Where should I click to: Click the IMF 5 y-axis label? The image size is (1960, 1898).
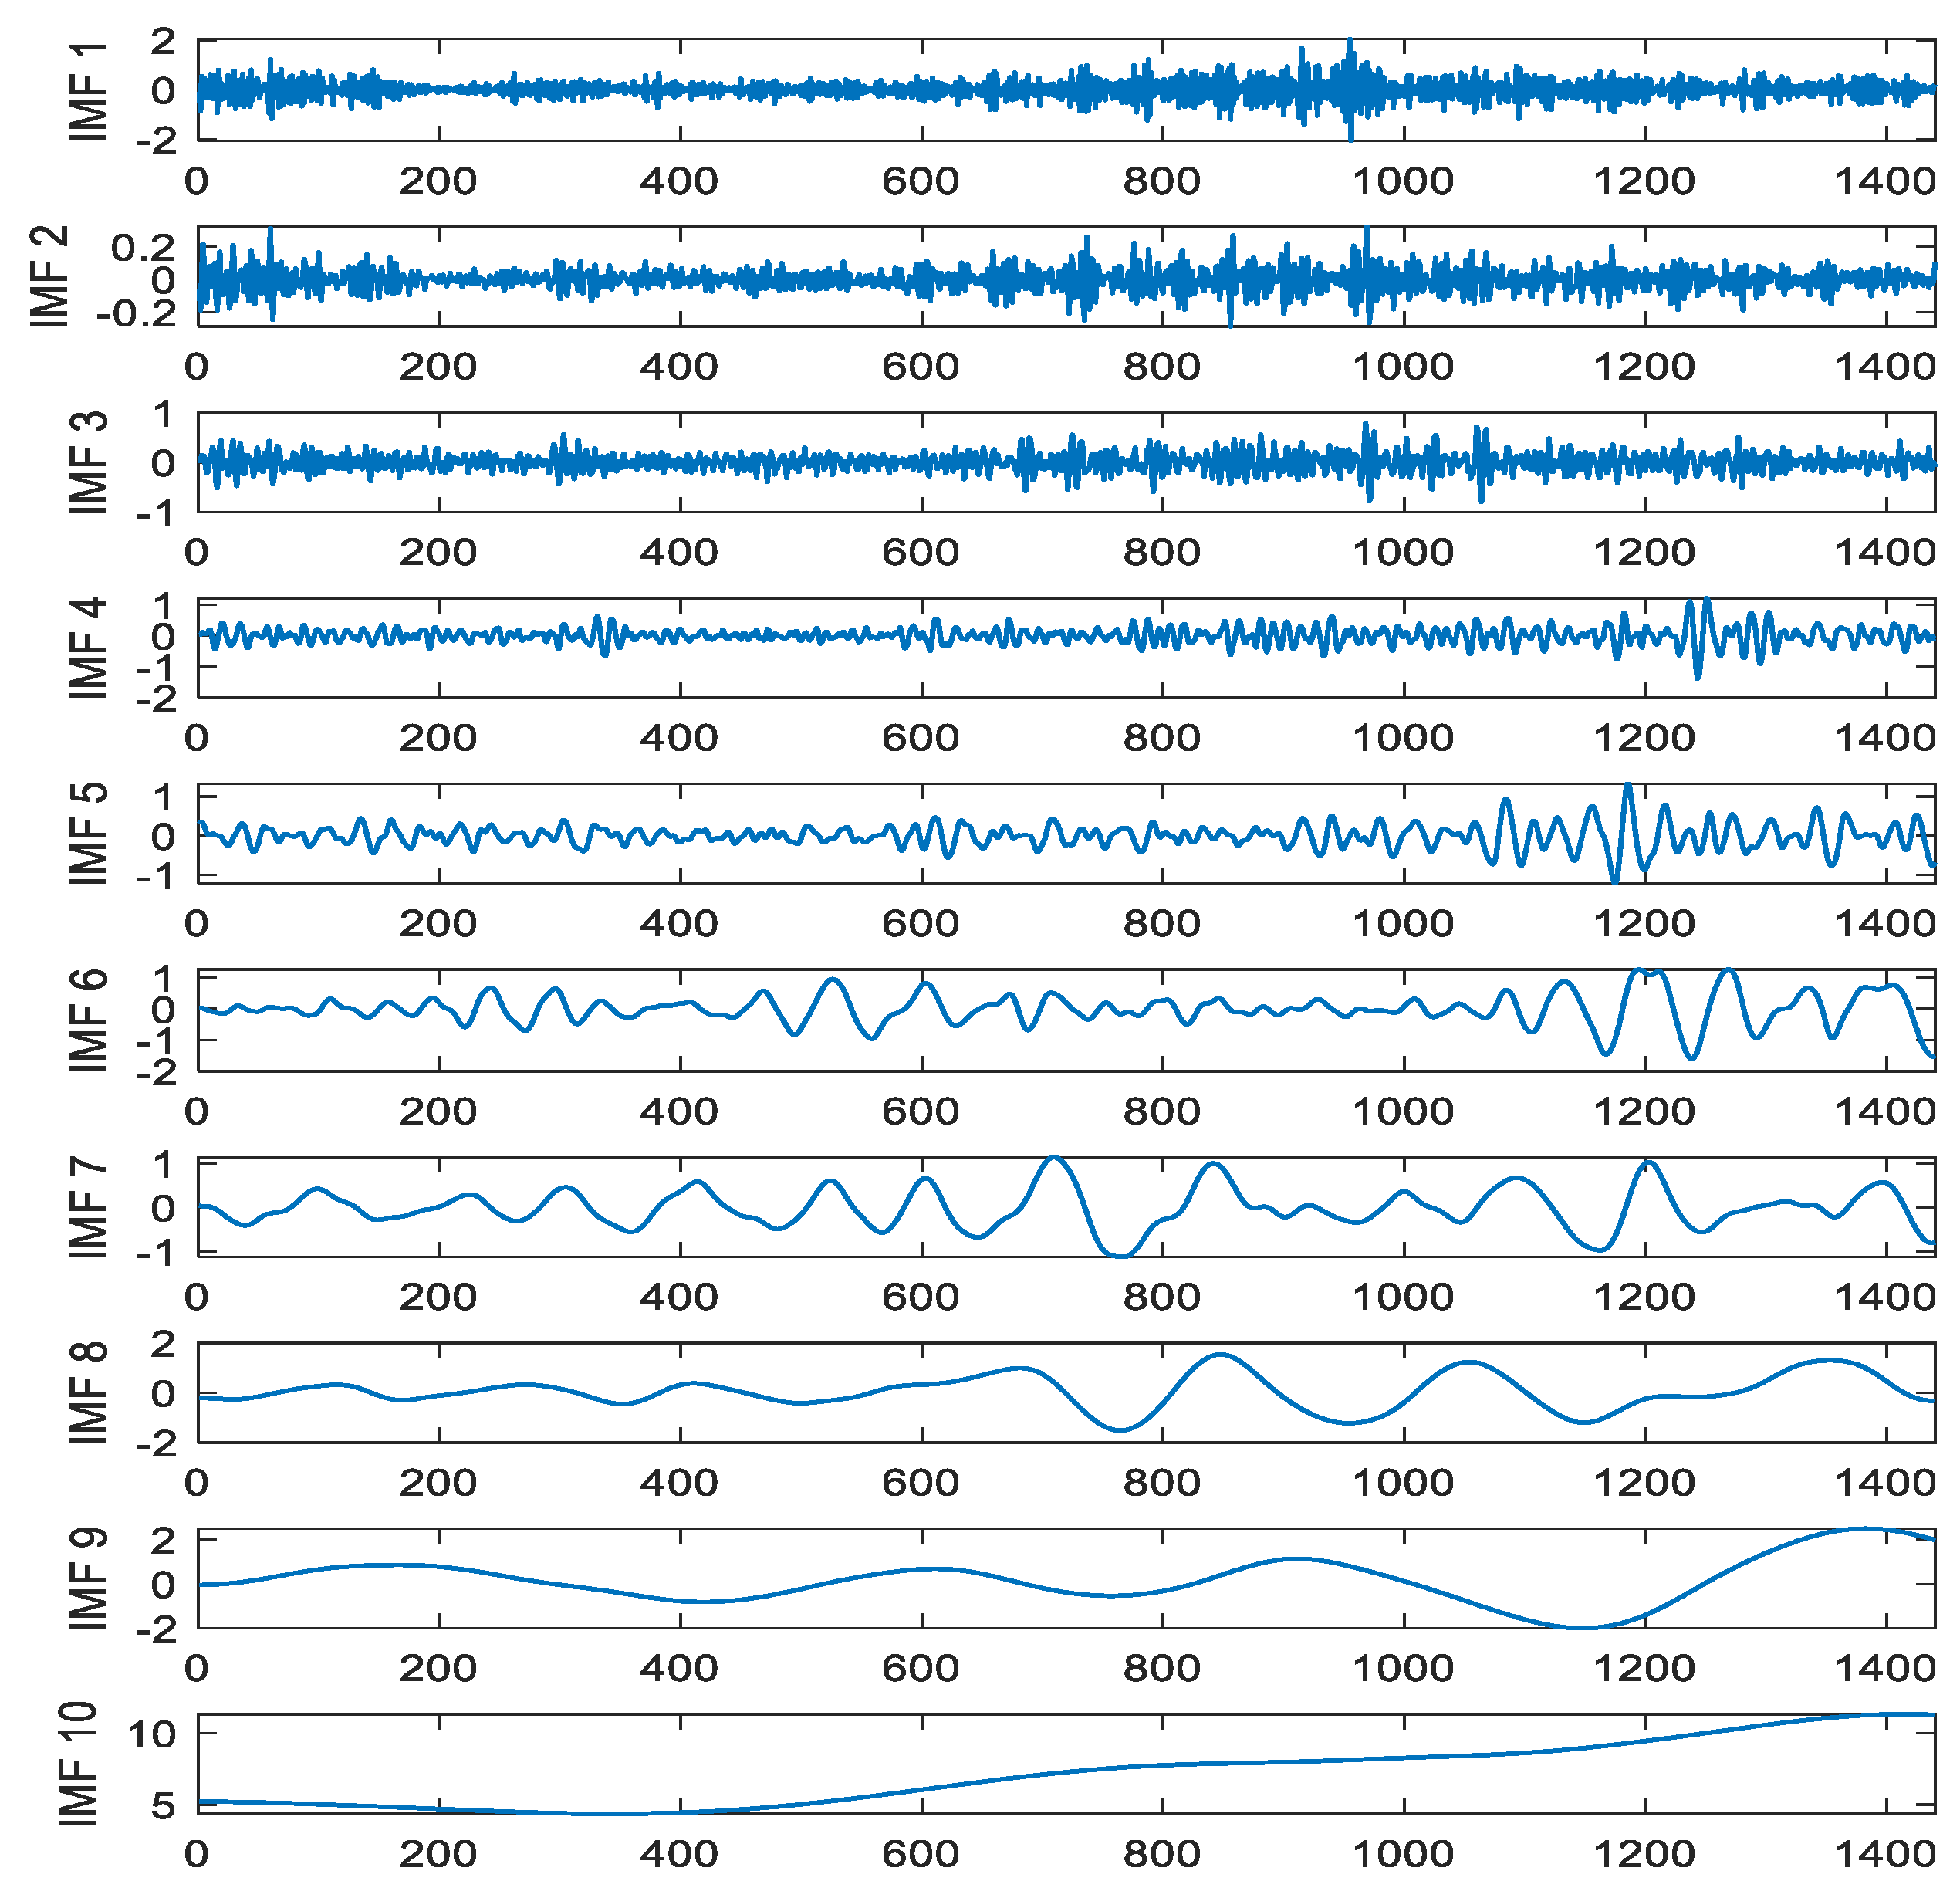(x=88, y=834)
